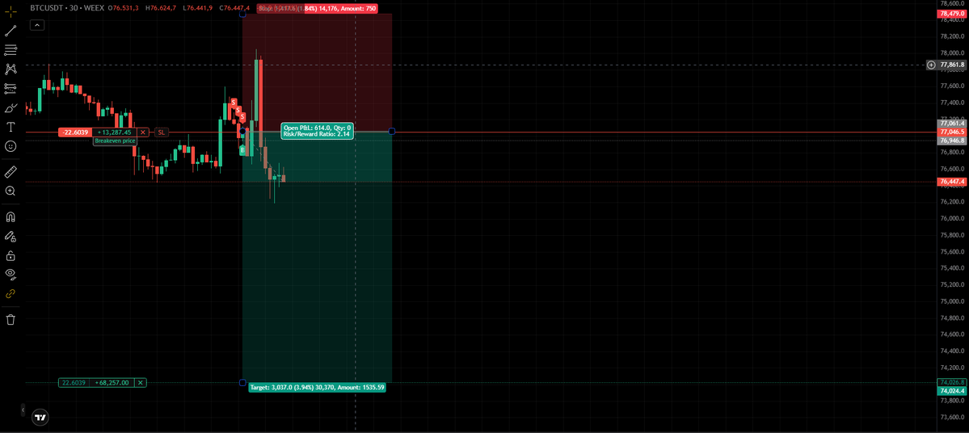Collapse the chart legend with chevron button

coord(36,25)
